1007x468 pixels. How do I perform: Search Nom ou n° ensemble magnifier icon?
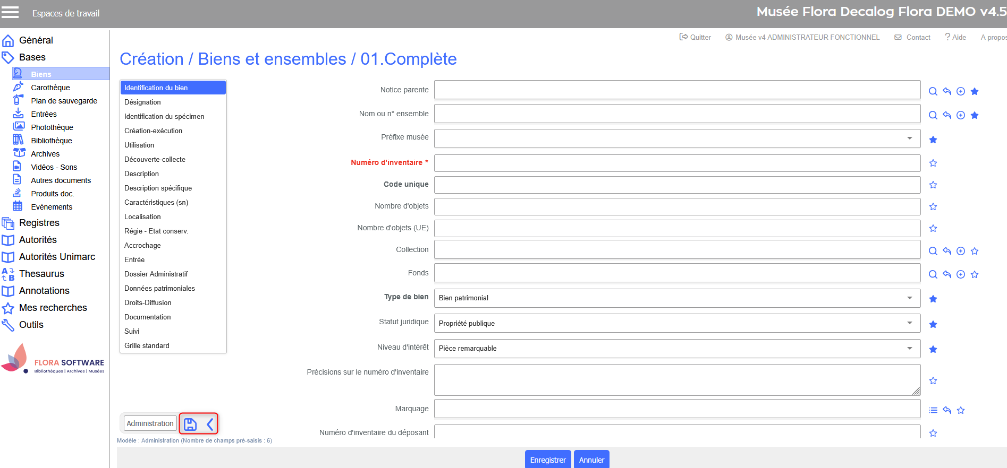tap(933, 115)
